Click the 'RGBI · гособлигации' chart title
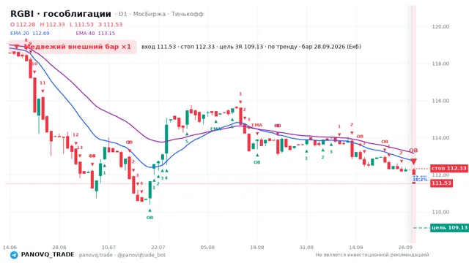This screenshot has height=263, width=469. 61,14
